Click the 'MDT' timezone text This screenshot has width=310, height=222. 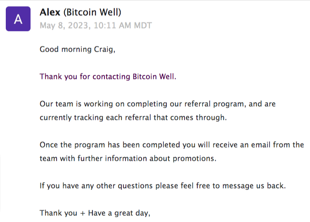143,26
